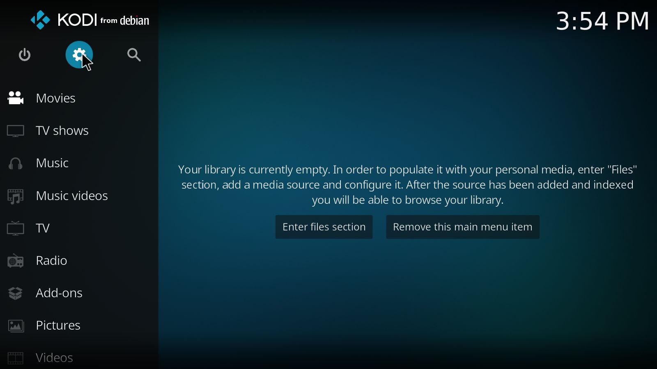657x369 pixels.
Task: Open the TV shows menu item
Action: 62,131
